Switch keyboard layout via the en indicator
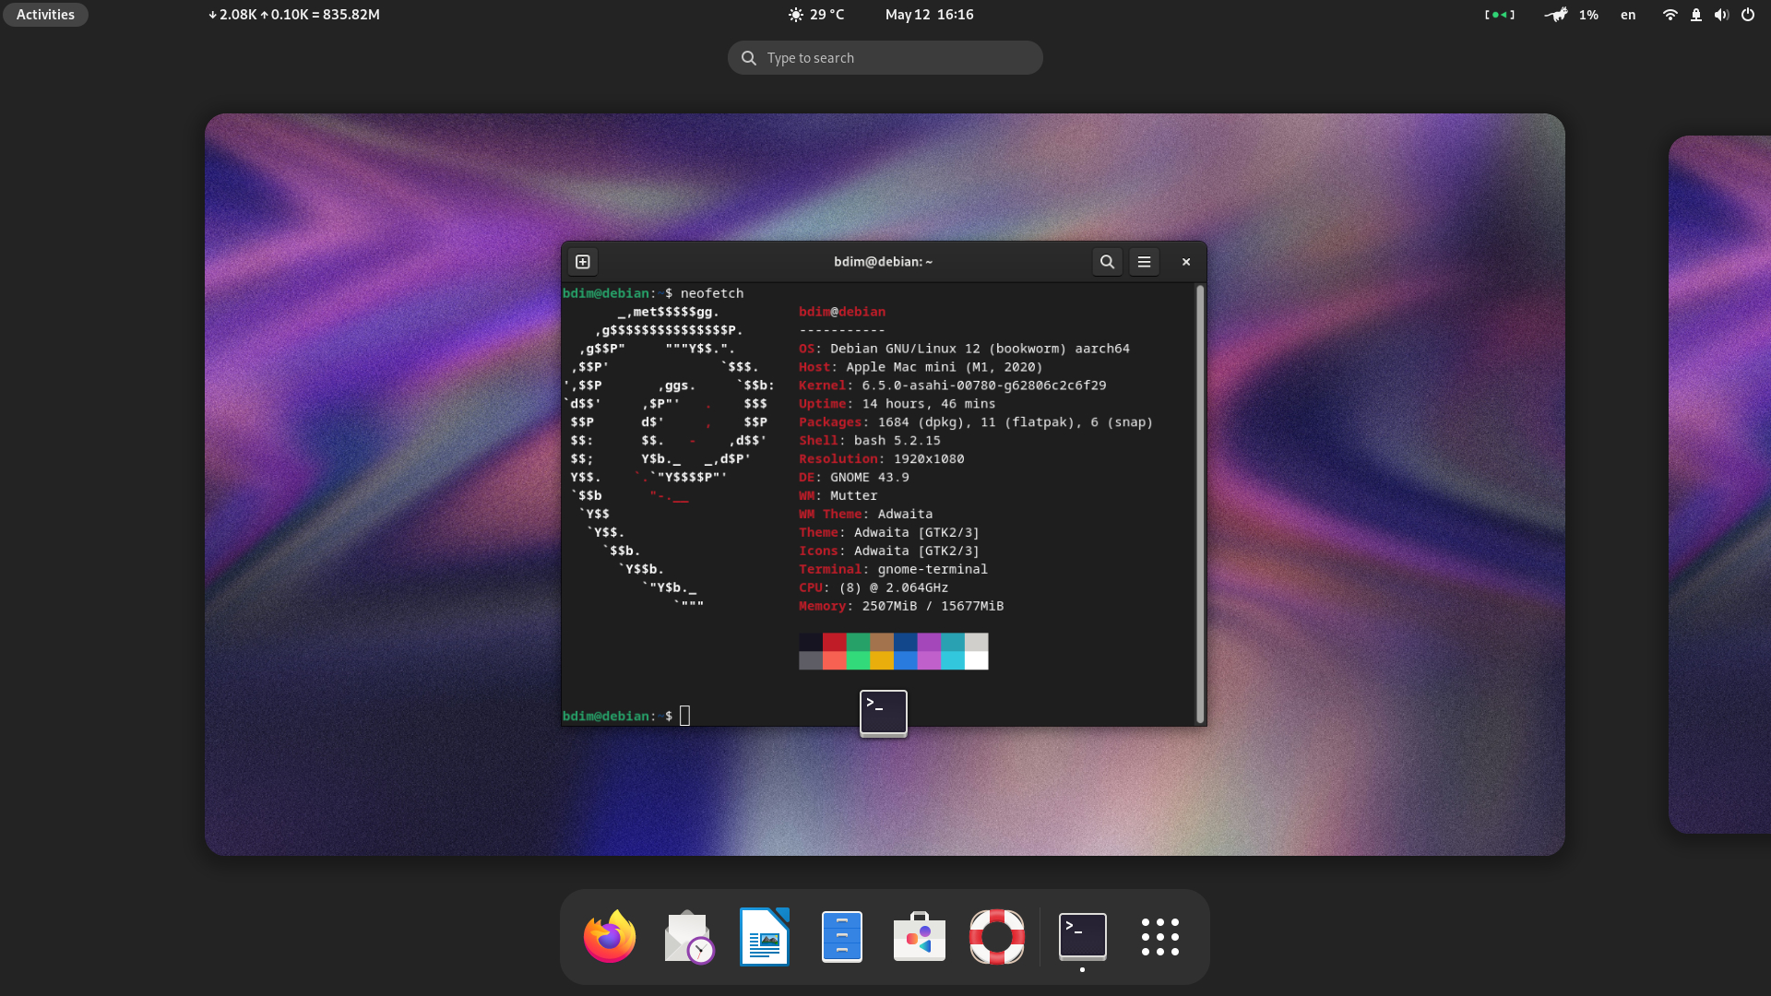Image resolution: width=1771 pixels, height=996 pixels. point(1626,15)
